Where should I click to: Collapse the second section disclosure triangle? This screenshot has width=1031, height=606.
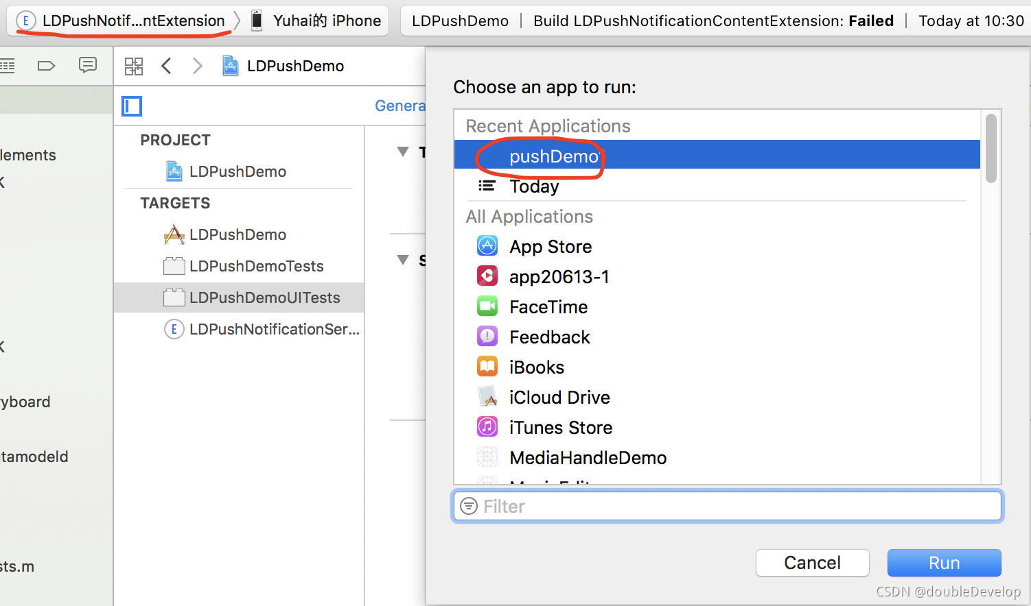(403, 260)
